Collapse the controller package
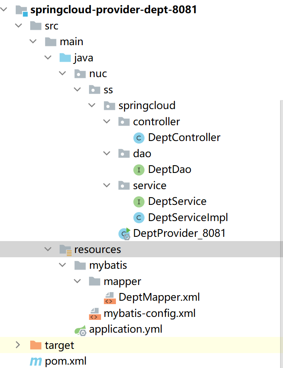This screenshot has width=283, height=368. (107, 121)
